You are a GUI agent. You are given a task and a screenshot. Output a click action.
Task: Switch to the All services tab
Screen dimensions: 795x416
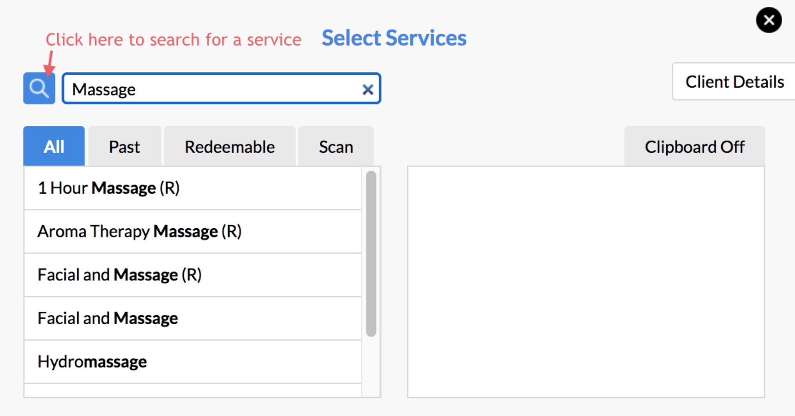click(54, 146)
